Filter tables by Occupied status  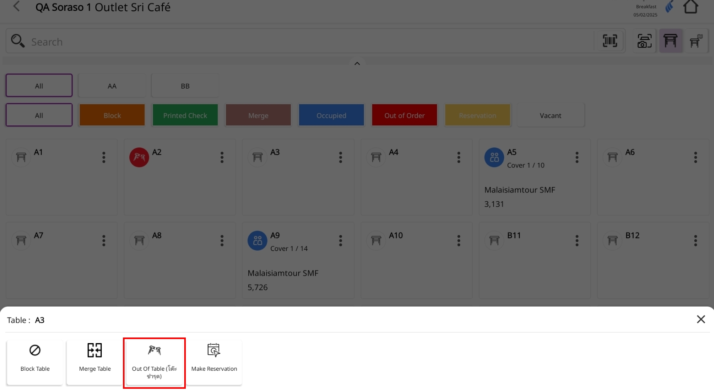click(x=331, y=116)
